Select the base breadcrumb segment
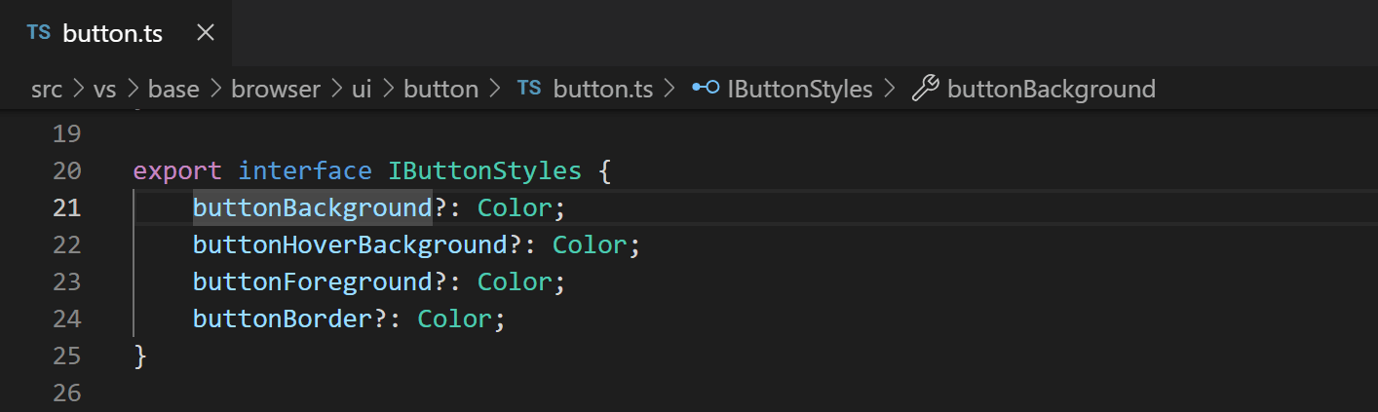This screenshot has width=1378, height=412. click(173, 90)
